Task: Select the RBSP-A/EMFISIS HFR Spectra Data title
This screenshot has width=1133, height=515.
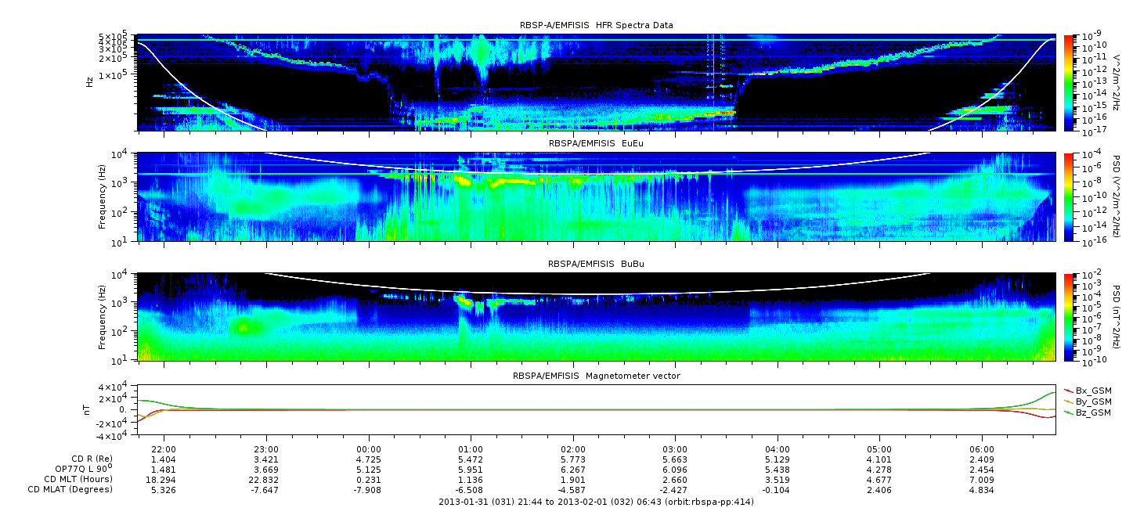Action: [596, 25]
